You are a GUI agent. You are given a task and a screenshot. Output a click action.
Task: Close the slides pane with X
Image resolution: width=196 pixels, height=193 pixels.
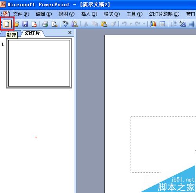(x=70, y=33)
